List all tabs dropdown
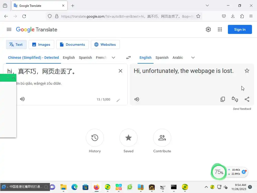The image size is (257, 193). pos(207,6)
